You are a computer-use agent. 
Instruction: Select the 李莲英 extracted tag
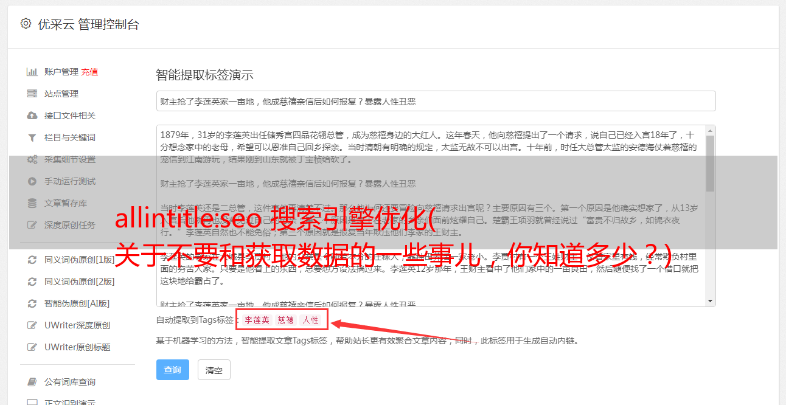pyautogui.click(x=257, y=320)
